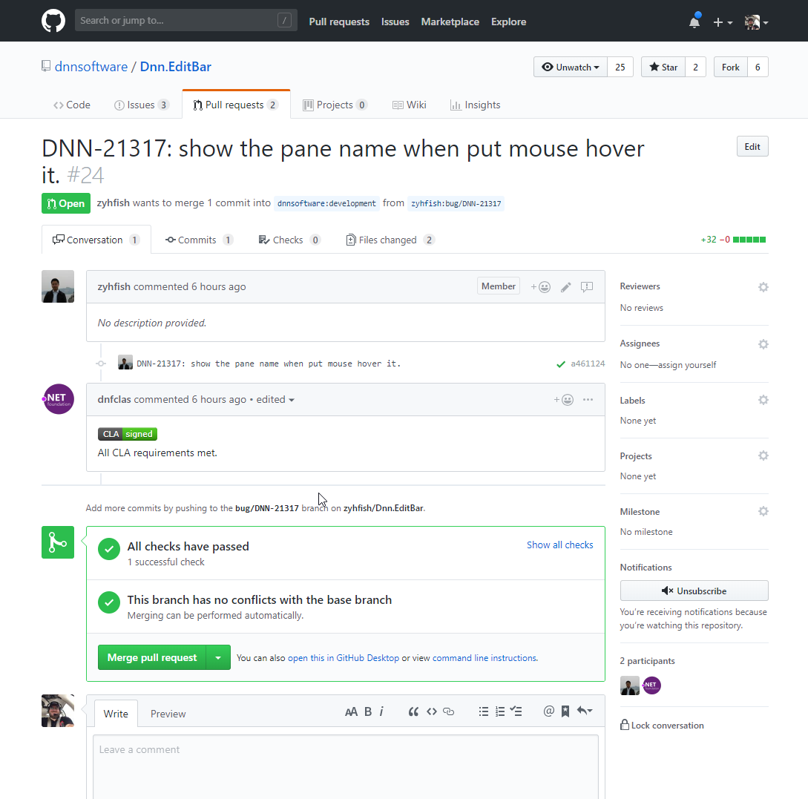808x799 pixels.
Task: Insert code in comment editor
Action: [x=432, y=711]
